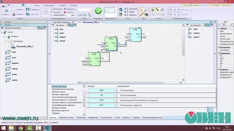
Task: Click the binoculars find icon
Action: (x=89, y=15)
